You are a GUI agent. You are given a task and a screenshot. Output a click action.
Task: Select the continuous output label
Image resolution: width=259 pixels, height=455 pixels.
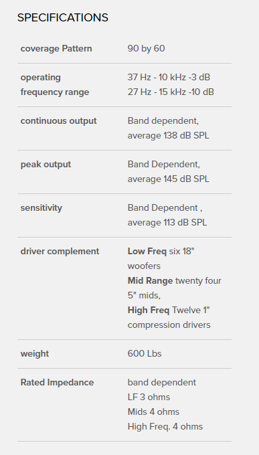coord(58,121)
